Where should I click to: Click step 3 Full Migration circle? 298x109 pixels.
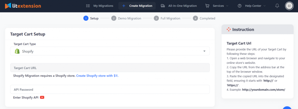coord(156,18)
